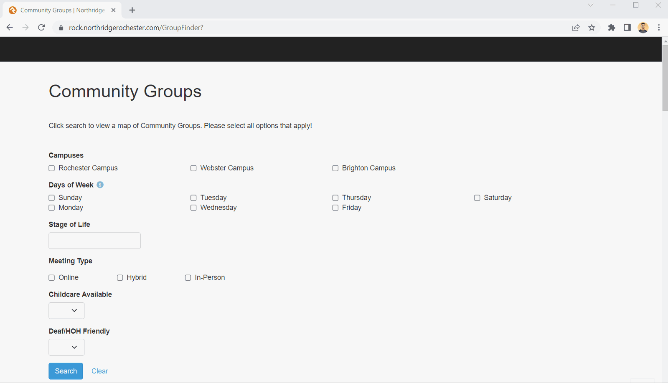
Task: Click the Stage of Life field
Action: (94, 241)
